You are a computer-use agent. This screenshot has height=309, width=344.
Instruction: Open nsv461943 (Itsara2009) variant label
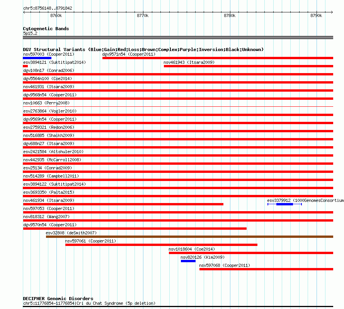[x=189, y=62]
